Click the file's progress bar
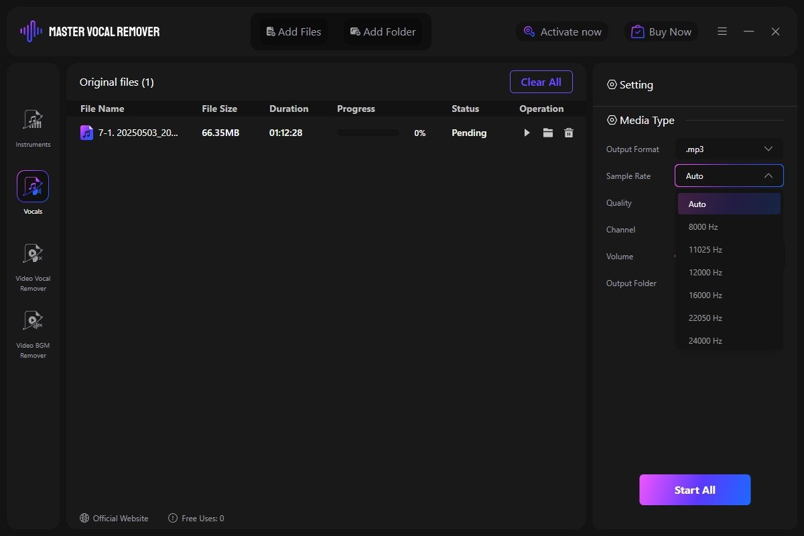Viewport: 804px width, 536px height. click(368, 133)
